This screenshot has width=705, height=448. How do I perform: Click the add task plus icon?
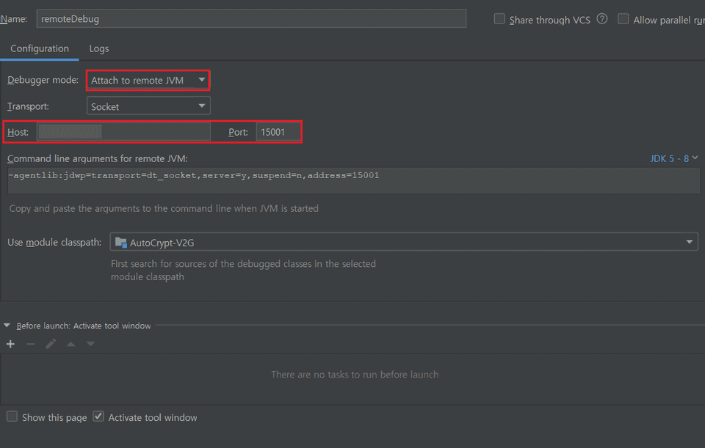tap(10, 344)
